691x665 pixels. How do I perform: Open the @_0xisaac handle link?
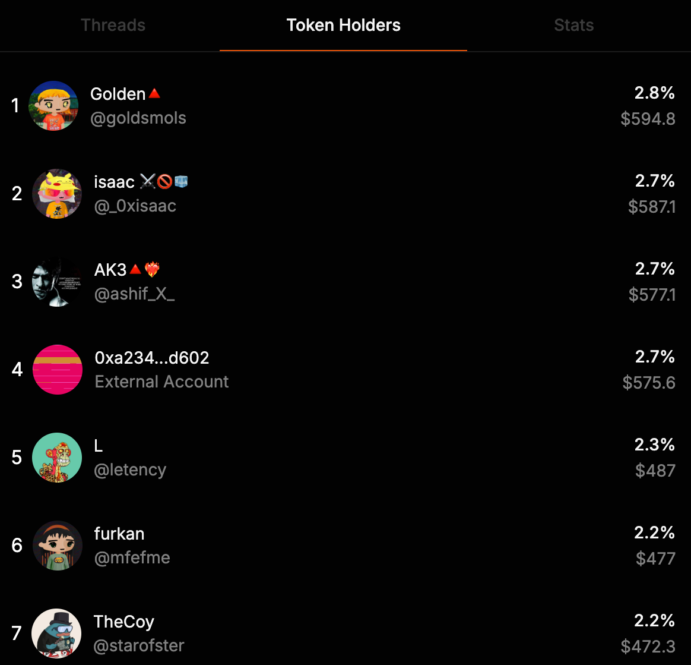point(135,206)
